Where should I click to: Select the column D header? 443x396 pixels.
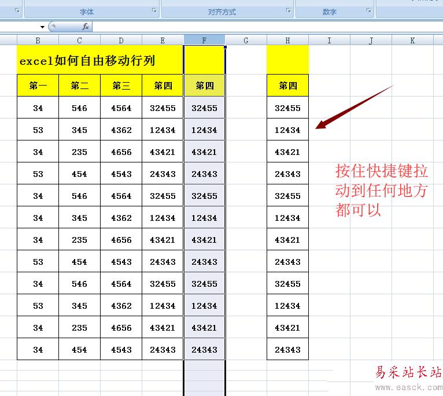tap(121, 40)
